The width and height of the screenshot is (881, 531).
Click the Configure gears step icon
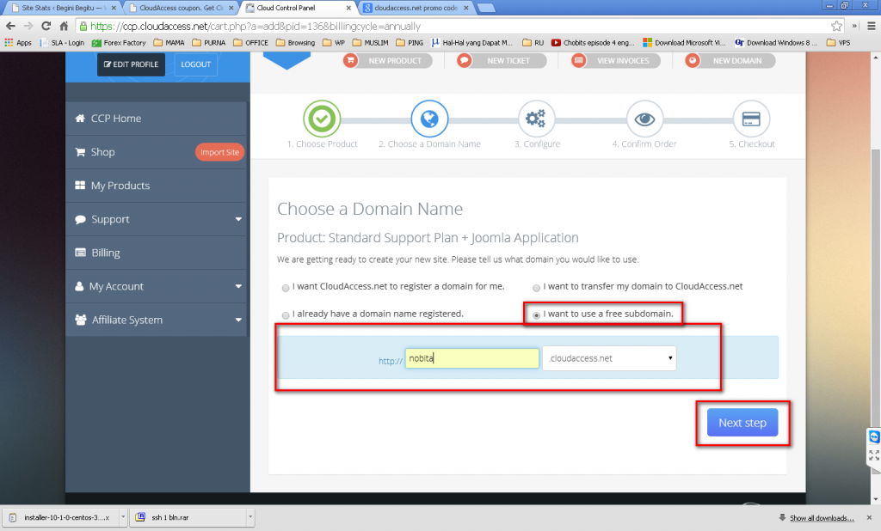[536, 119]
